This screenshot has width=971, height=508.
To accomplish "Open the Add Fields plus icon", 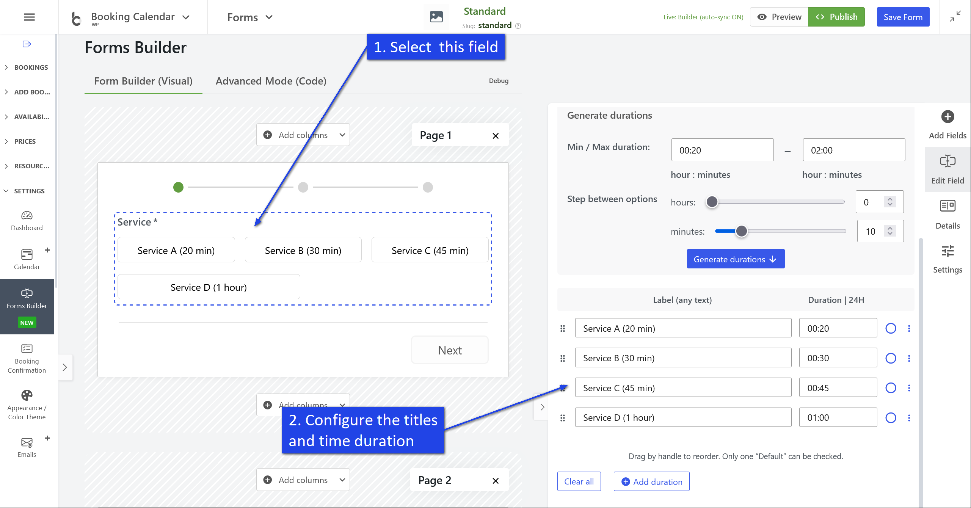I will (947, 117).
